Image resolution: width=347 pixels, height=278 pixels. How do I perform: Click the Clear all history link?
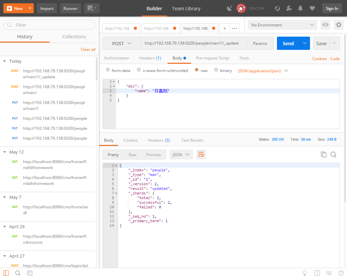pyautogui.click(x=88, y=49)
